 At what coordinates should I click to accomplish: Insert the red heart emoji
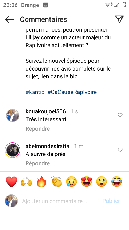coord(12,182)
